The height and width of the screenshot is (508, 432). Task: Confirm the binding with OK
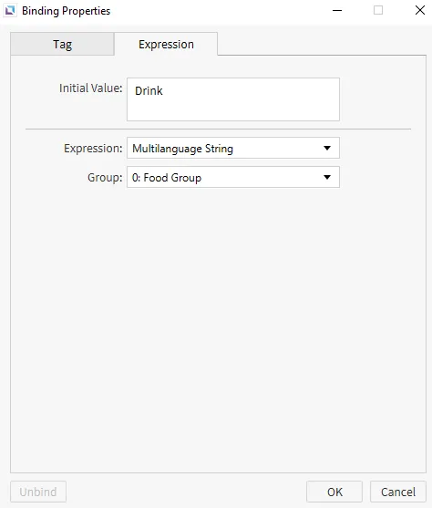(x=334, y=492)
